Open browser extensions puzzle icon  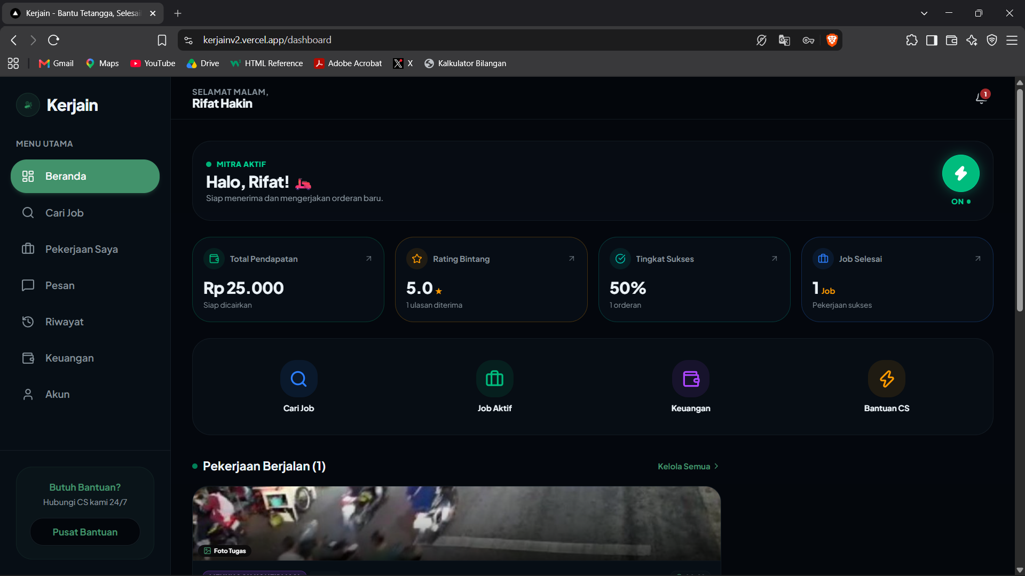point(912,40)
